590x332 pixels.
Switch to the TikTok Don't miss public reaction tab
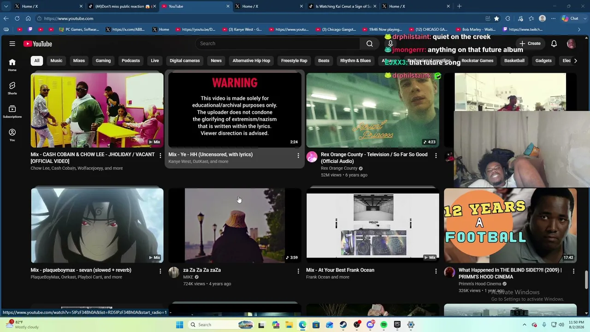pyautogui.click(x=122, y=6)
